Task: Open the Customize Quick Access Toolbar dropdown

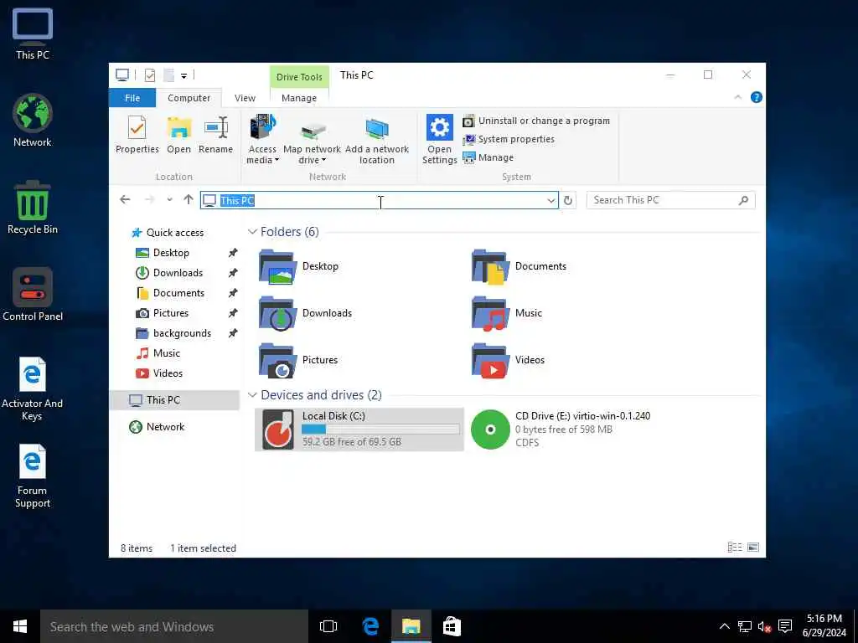Action: 183,75
